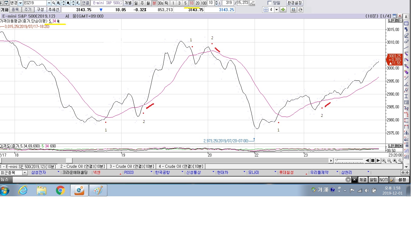Click the 환경설정 button
Screen dimensions: 415x233
(x=295, y=3)
